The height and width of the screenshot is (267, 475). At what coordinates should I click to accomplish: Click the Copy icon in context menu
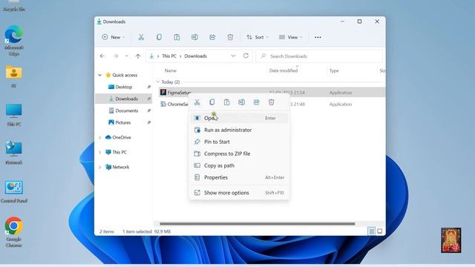[x=212, y=102]
